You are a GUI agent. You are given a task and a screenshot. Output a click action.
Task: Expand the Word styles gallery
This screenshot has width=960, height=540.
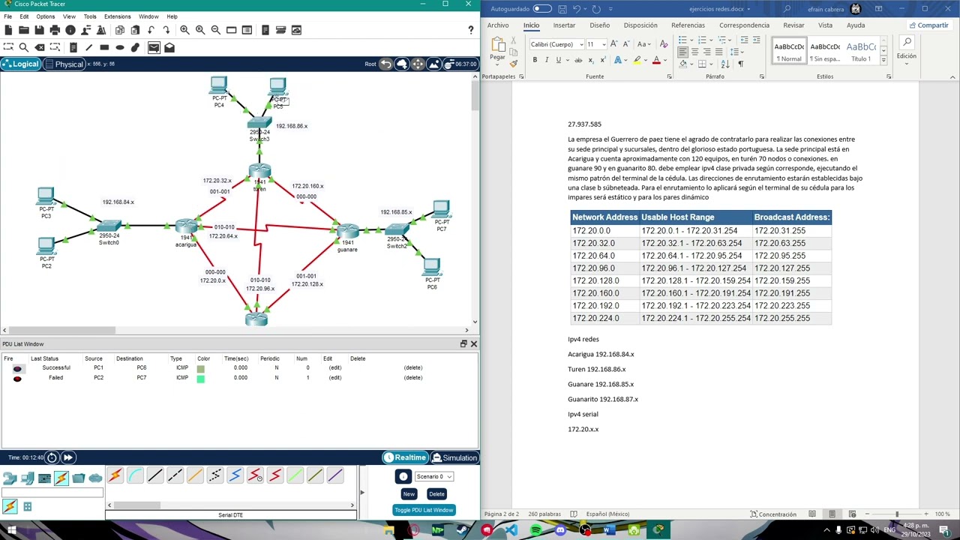[x=883, y=61]
